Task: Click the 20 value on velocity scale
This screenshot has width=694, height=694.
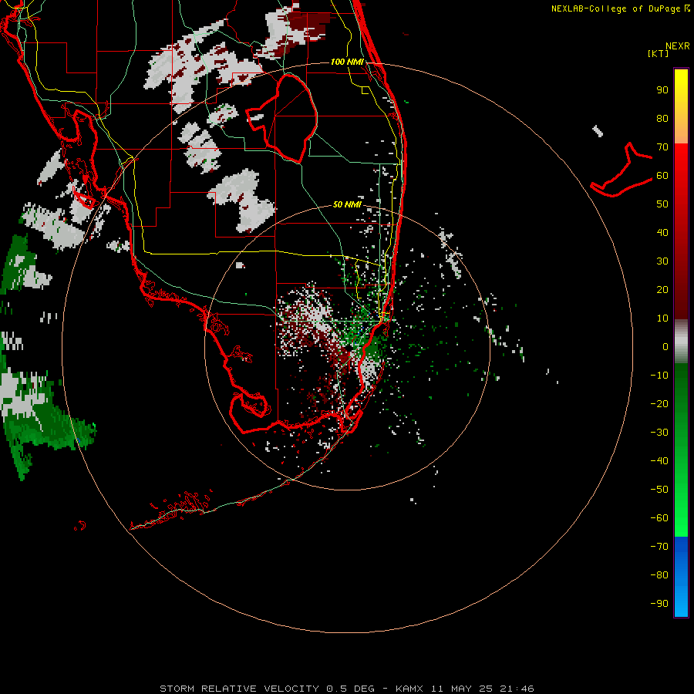Action: (662, 289)
